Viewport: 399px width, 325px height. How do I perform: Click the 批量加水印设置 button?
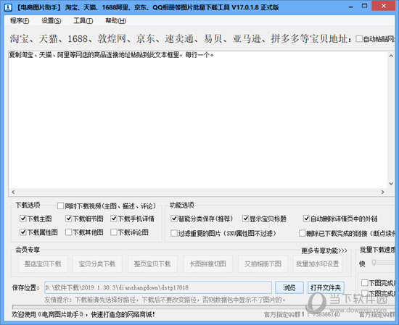(x=317, y=264)
